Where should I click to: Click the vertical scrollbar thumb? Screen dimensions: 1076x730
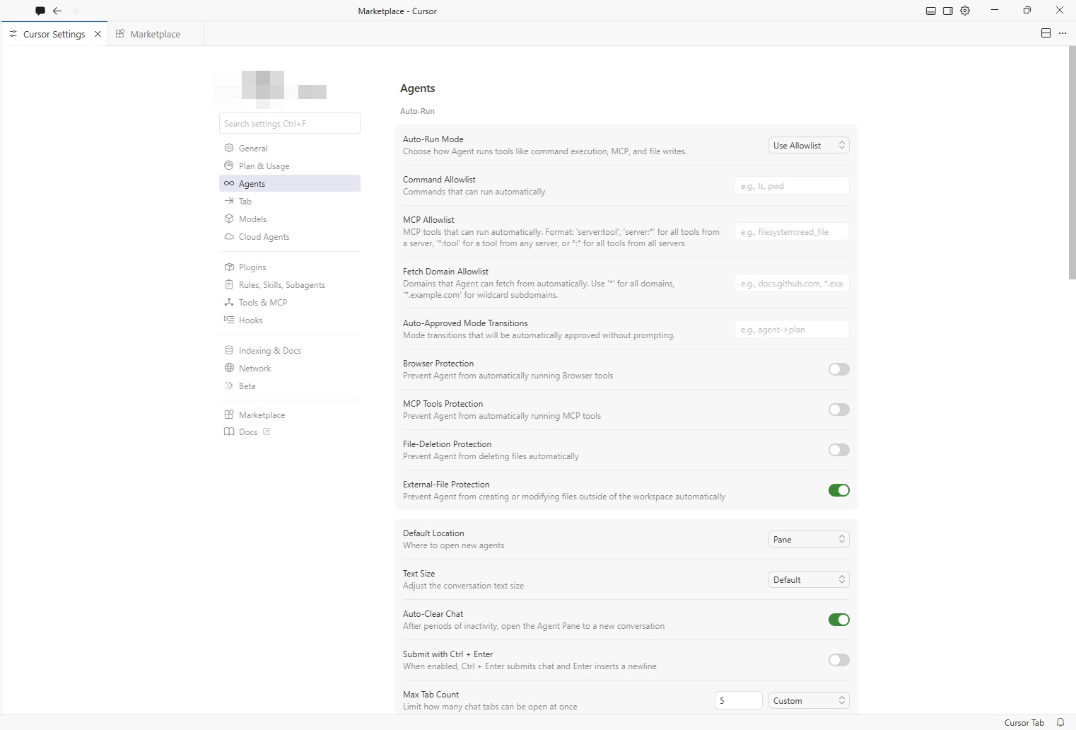click(x=1072, y=163)
